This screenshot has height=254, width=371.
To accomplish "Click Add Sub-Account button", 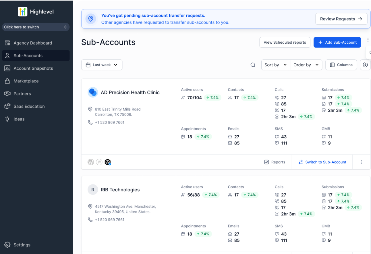I will coord(337,42).
